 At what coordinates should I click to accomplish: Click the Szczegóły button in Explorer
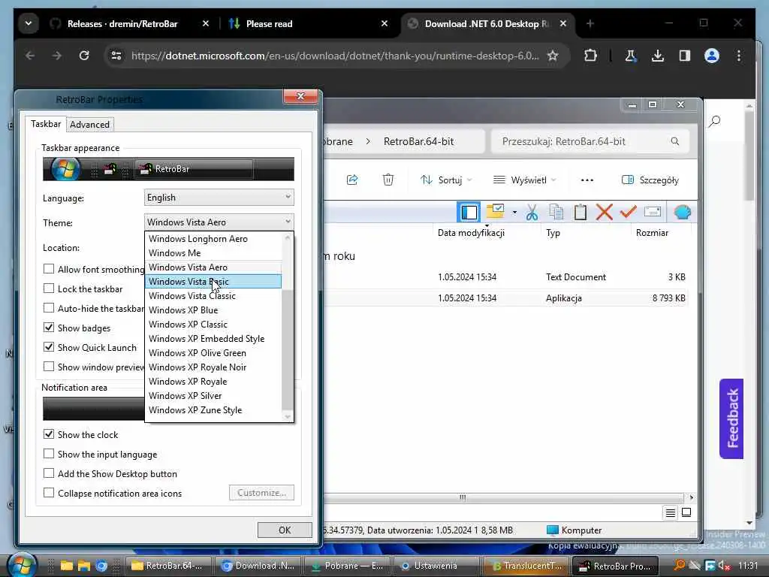coord(650,180)
